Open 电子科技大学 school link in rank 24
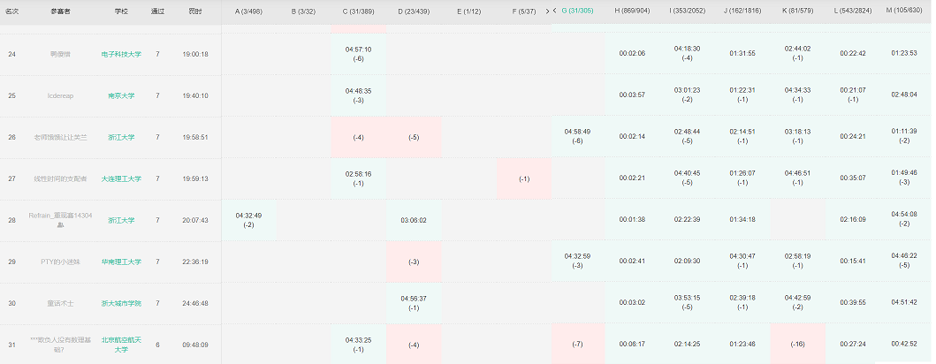The image size is (936, 364). [x=121, y=54]
